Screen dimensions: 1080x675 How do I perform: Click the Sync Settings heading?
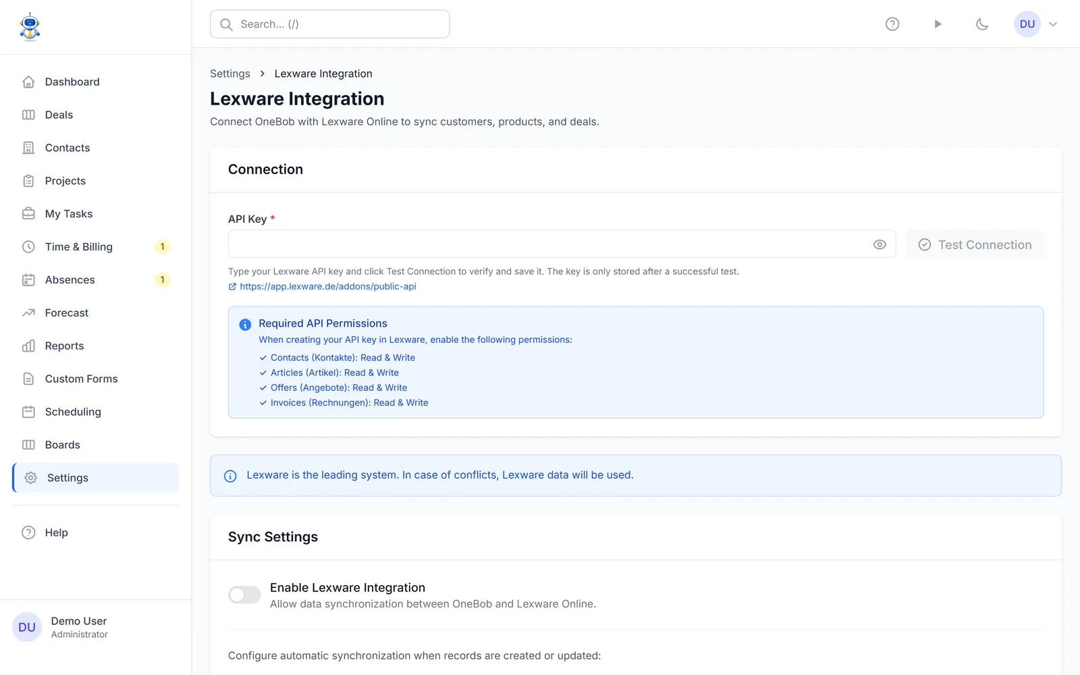[273, 537]
